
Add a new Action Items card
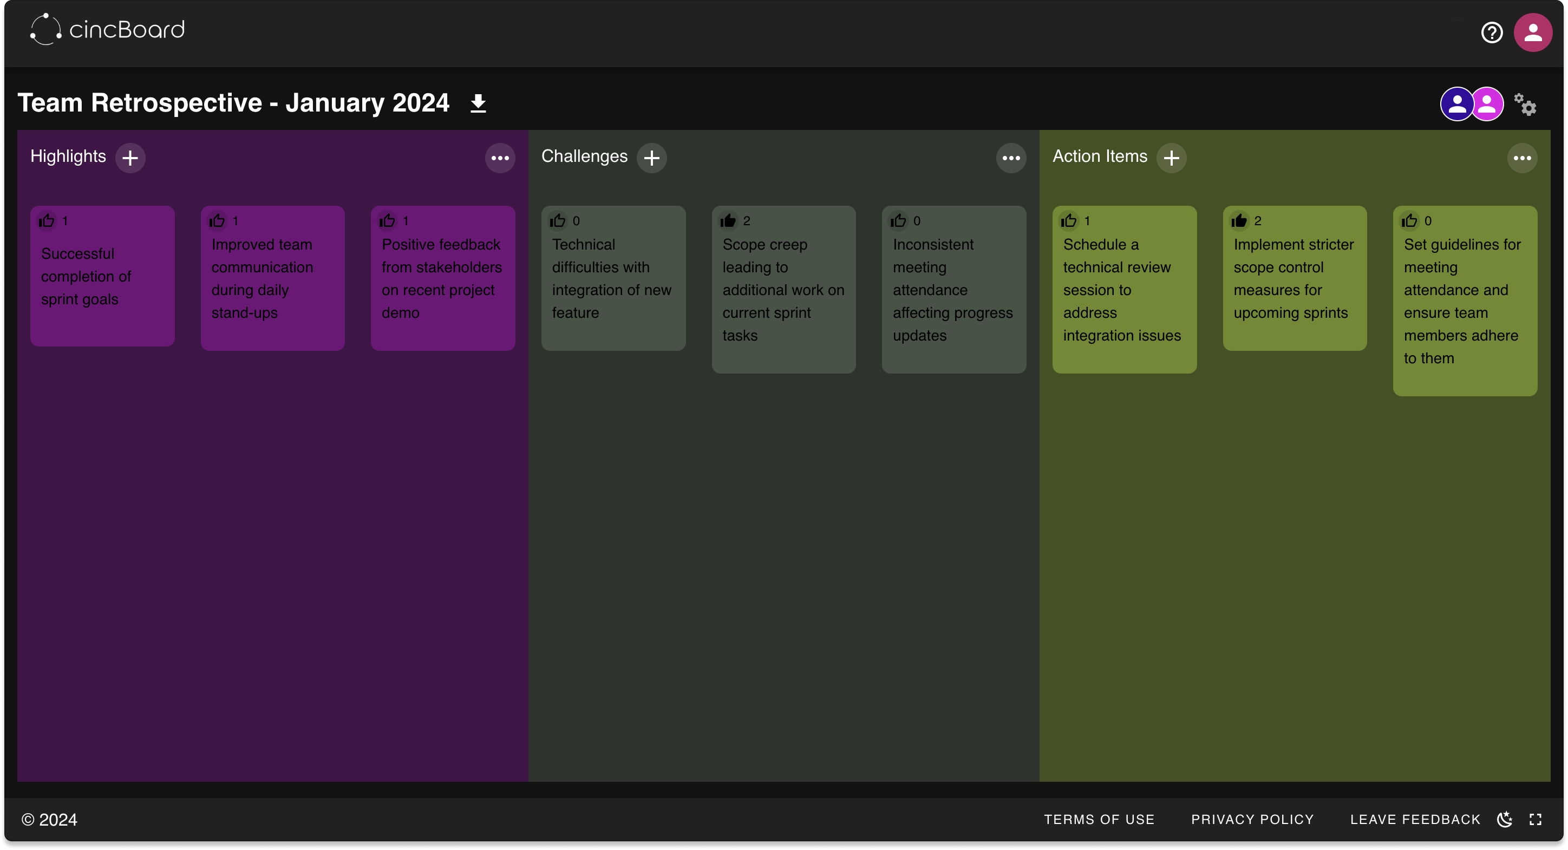(1172, 158)
